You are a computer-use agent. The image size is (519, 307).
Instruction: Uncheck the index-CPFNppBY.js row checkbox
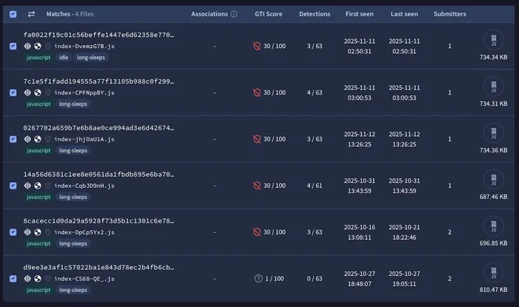tap(13, 92)
